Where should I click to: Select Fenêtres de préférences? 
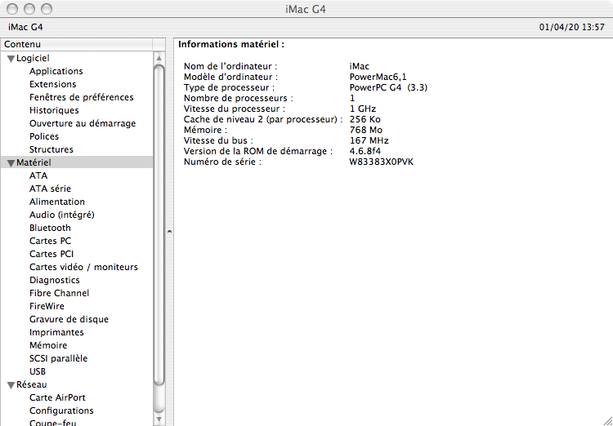coord(81,97)
